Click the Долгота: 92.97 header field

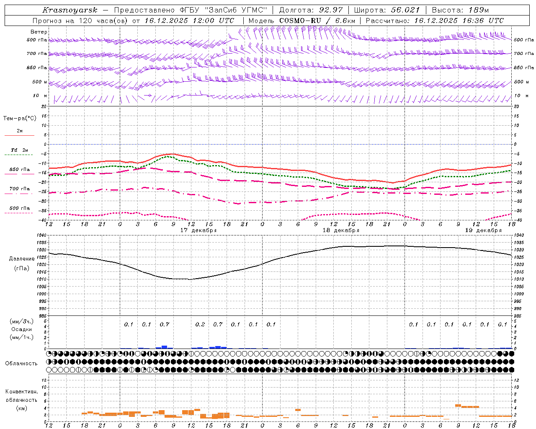311,10
